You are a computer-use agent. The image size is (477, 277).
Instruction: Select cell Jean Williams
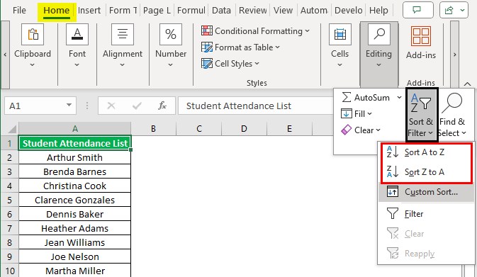point(75,243)
